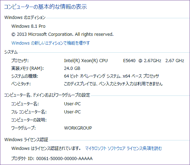Open the Windows の新しいエディションで機能を増やす link
Screen dimensions: 190x165
coord(51,43)
